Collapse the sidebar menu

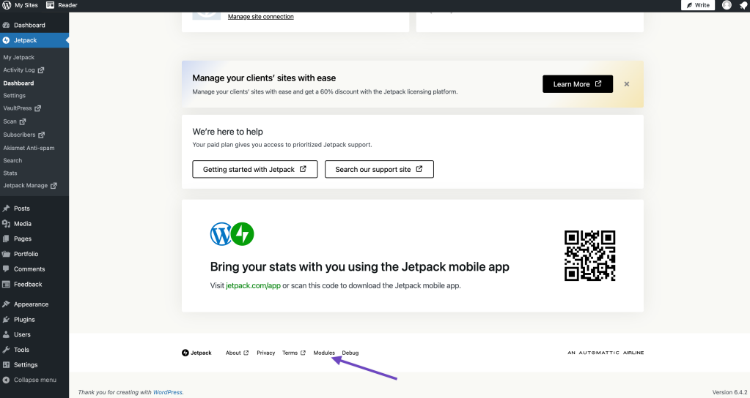(x=29, y=380)
